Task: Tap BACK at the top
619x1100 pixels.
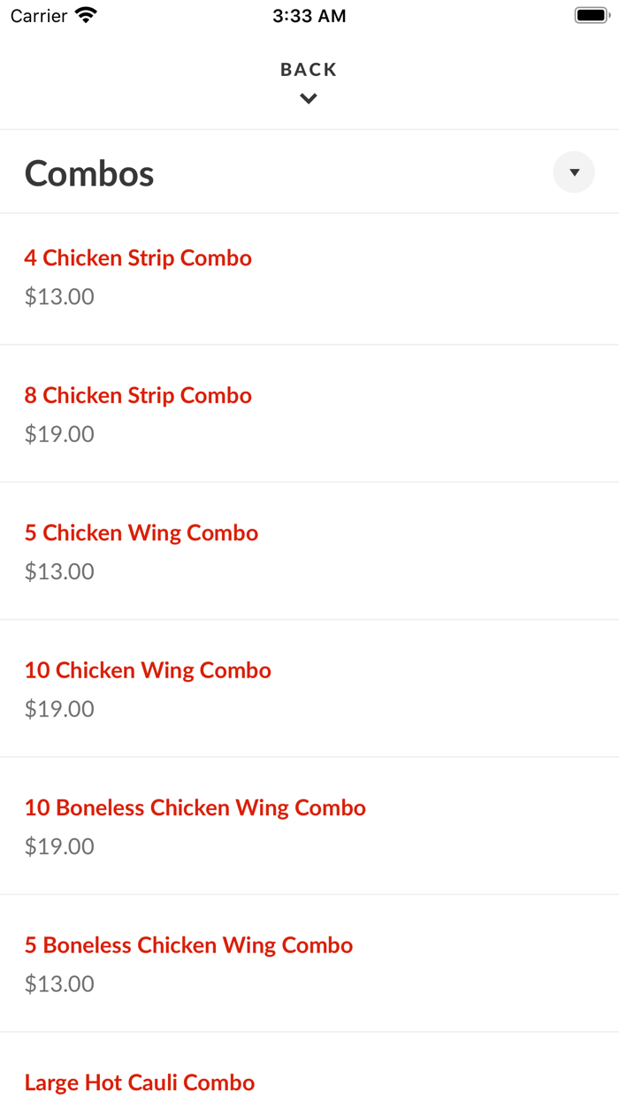Action: point(308,68)
